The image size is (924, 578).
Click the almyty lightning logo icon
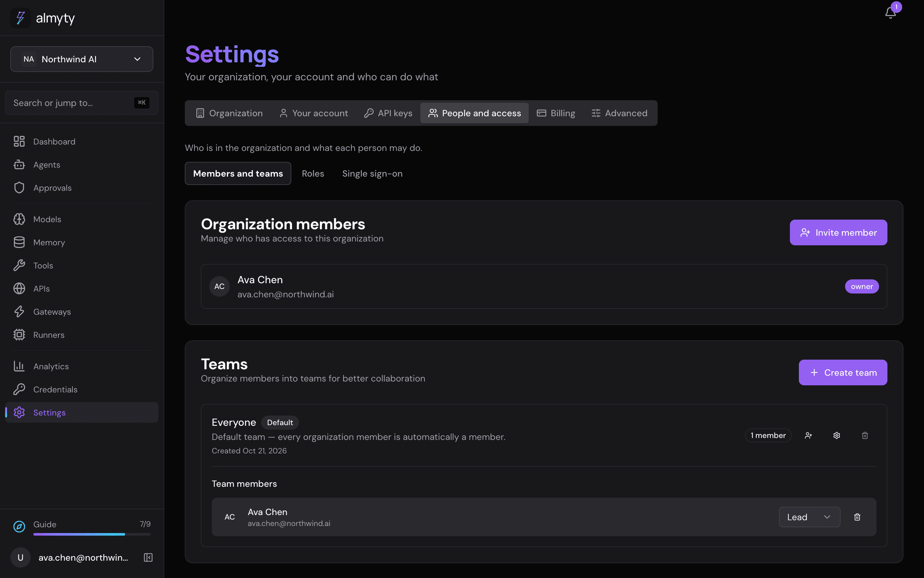point(20,18)
